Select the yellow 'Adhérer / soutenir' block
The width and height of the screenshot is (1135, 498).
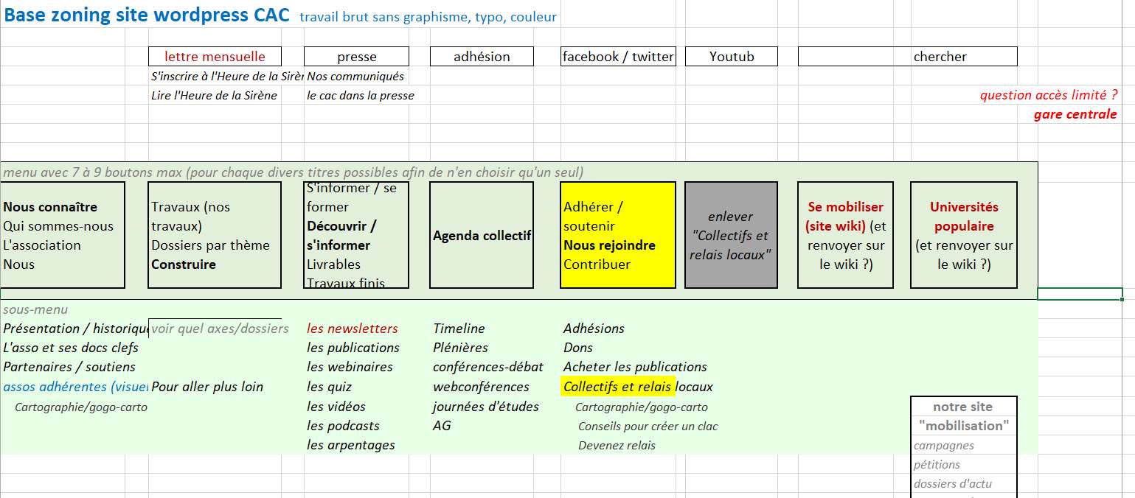[618, 235]
